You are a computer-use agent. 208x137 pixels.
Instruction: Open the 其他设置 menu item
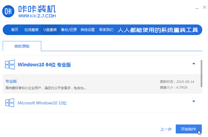[88, 30]
